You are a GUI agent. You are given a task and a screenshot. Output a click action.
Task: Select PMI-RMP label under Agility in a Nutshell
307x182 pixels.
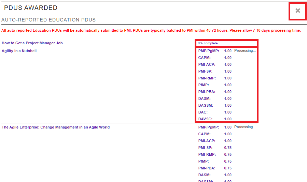(207, 78)
